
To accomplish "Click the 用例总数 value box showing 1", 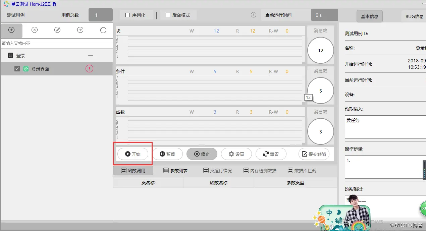I will pyautogui.click(x=100, y=15).
